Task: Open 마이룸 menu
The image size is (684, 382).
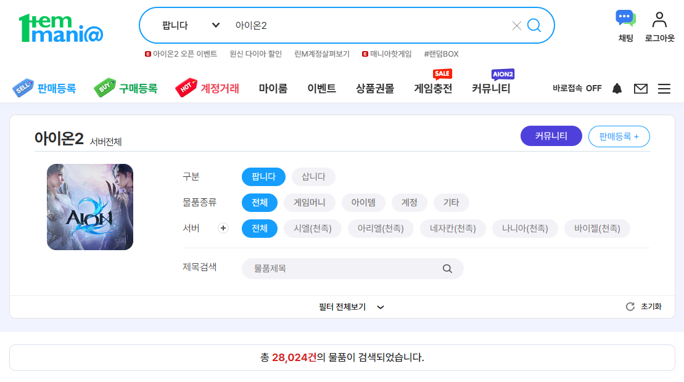Action: [273, 89]
